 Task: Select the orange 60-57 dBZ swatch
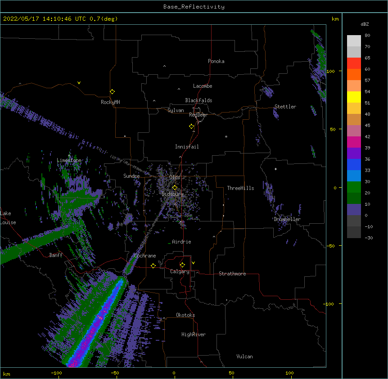coord(354,74)
